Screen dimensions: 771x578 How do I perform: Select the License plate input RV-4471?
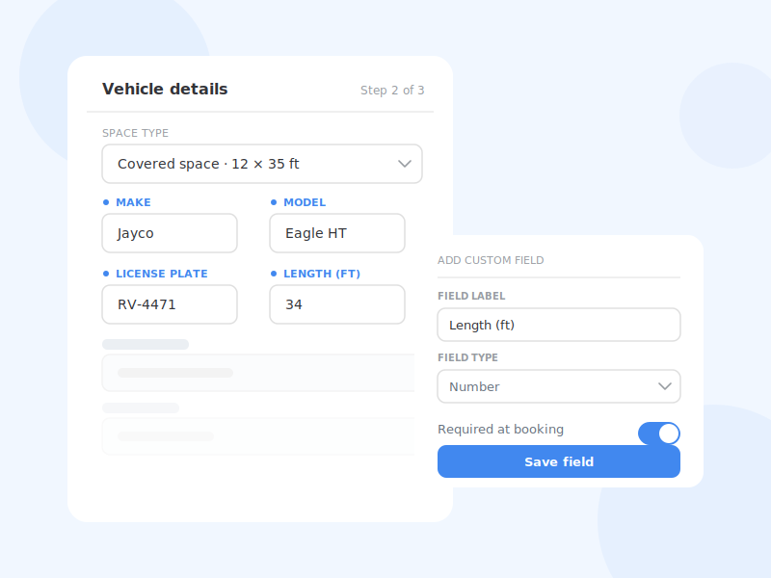pos(170,304)
